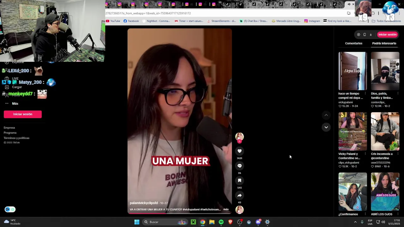This screenshot has height=227, width=404.
Task: Open the Empresa footer link
Action: coord(9,128)
